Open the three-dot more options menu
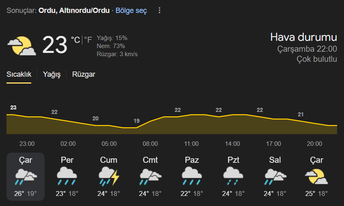This screenshot has height=206, width=344. point(159,10)
